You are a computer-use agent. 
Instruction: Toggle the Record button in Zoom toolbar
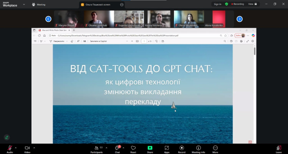182,149
